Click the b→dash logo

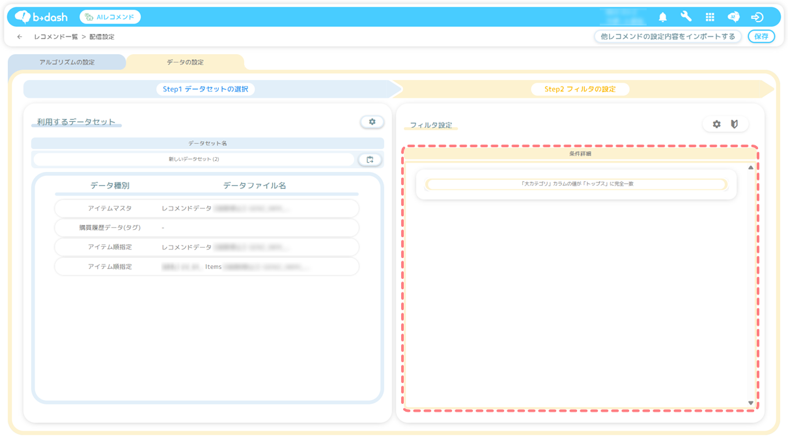point(42,17)
